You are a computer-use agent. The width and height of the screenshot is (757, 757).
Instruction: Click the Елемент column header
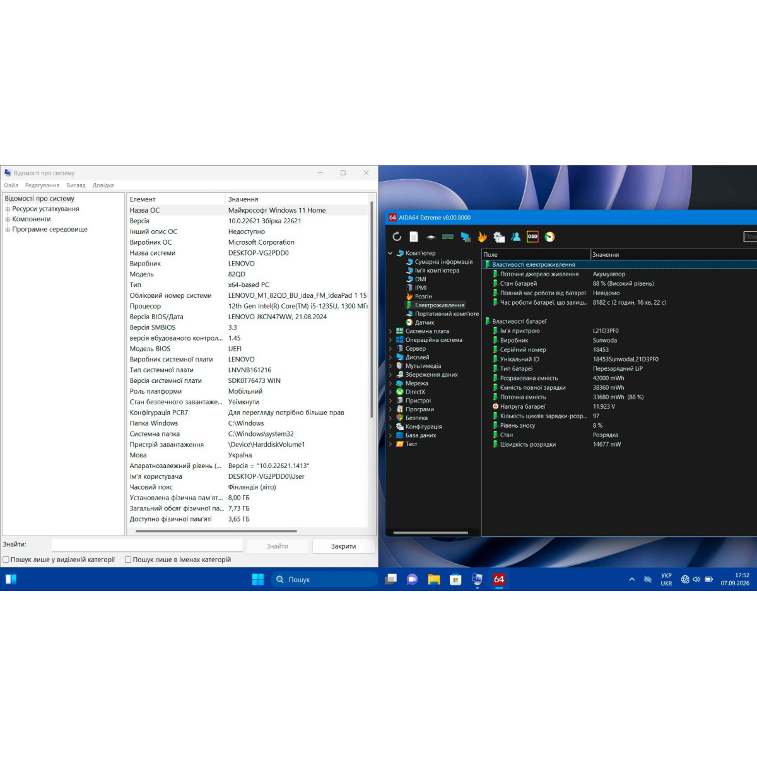coord(177,199)
